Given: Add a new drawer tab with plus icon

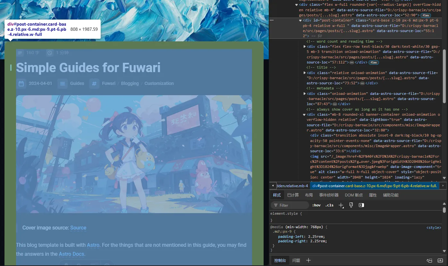Looking at the screenshot, I should [309, 260].
